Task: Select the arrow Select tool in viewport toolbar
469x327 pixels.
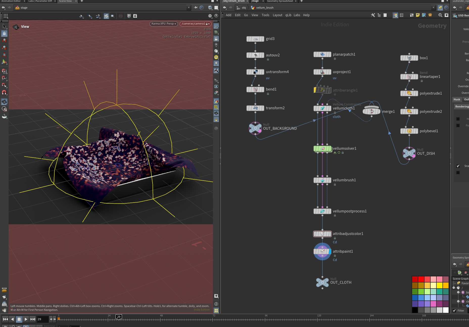Action: (x=4, y=26)
